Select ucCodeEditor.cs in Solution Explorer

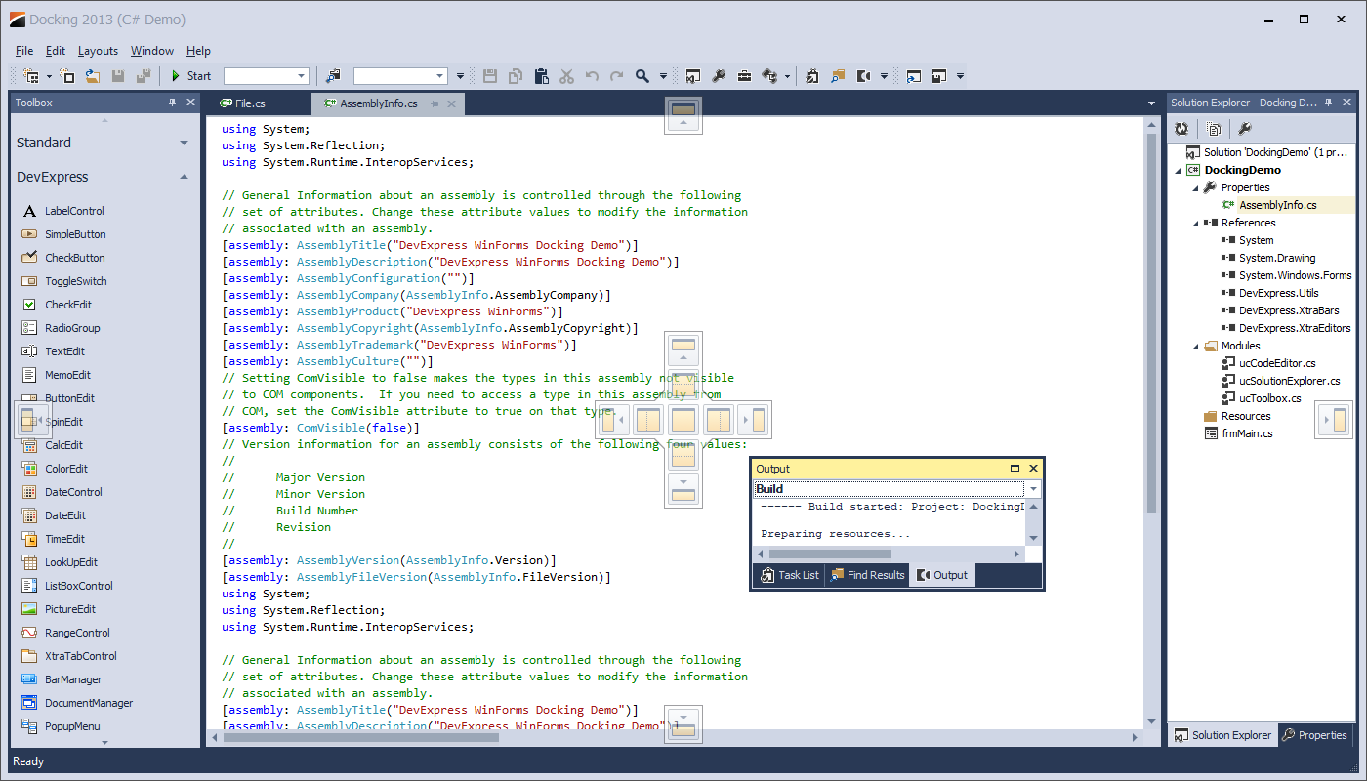(1277, 363)
